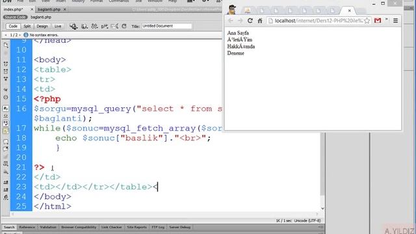Screen dimensions: 416x234
Task: Toggle Syntax Error Alerts in info bar
Action: (x=6, y=131)
